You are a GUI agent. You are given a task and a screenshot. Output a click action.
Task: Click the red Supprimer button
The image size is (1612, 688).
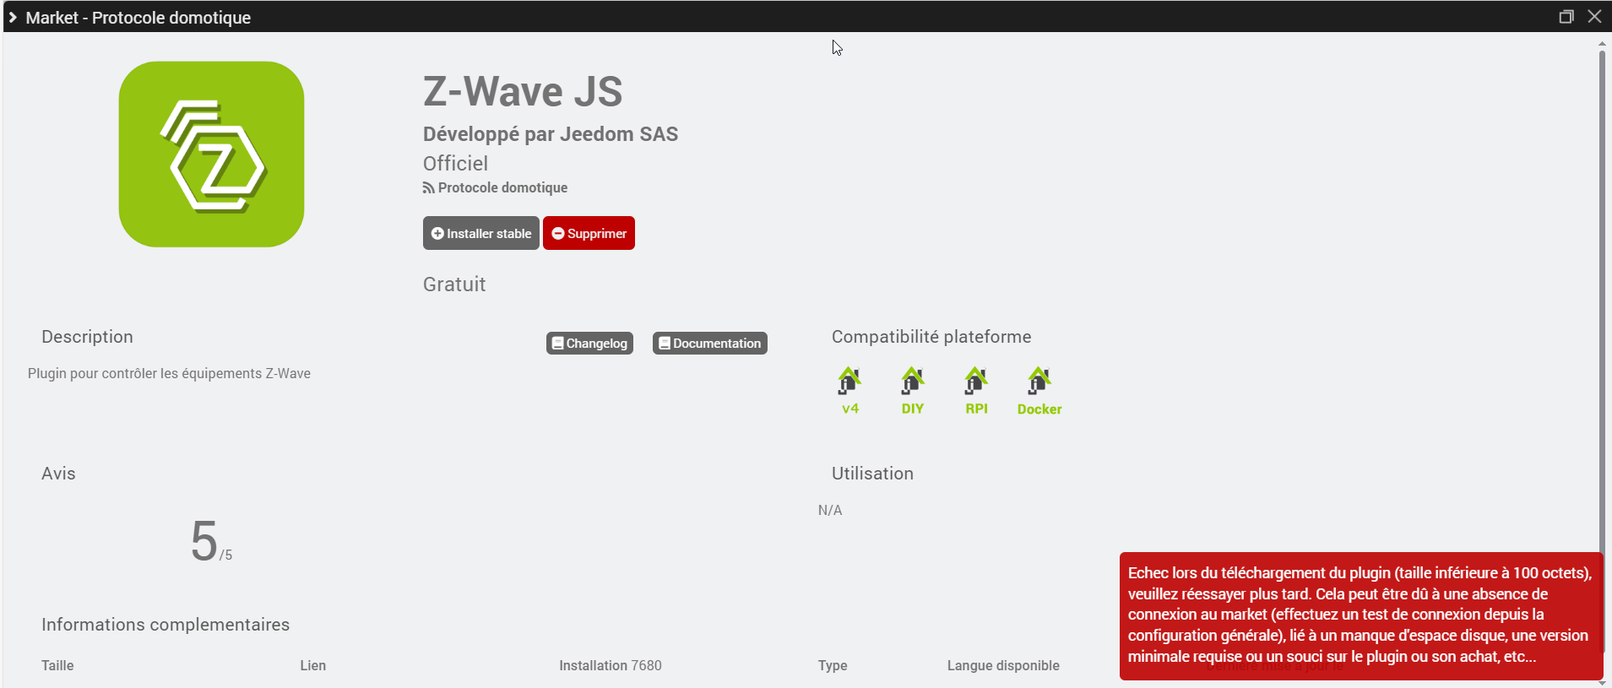pos(589,233)
